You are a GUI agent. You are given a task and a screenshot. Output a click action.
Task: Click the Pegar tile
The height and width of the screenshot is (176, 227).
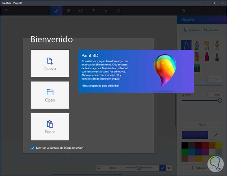pos(50,127)
